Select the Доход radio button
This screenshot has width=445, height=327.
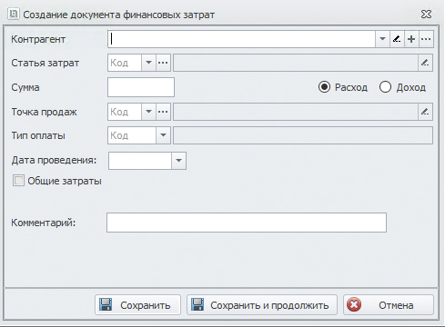(385, 87)
